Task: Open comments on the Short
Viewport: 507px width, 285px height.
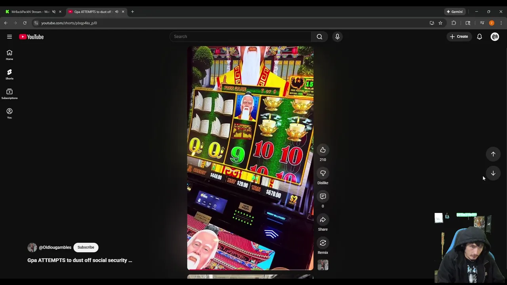Action: pyautogui.click(x=323, y=196)
